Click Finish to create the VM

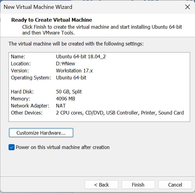(x=138, y=185)
